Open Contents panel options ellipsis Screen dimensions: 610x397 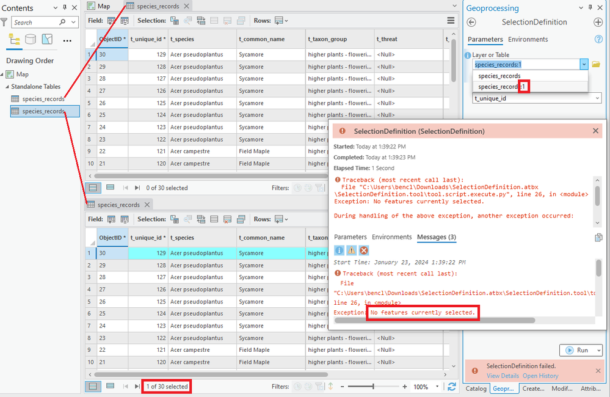[x=67, y=40]
